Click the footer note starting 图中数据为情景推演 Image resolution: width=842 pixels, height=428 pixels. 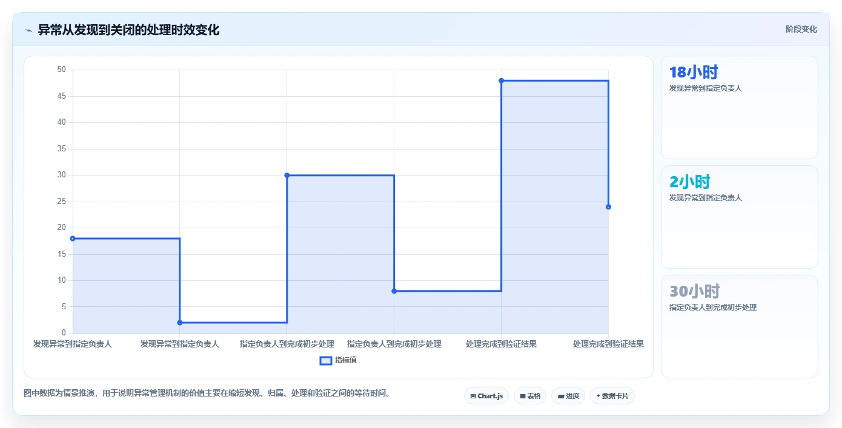[x=207, y=393]
